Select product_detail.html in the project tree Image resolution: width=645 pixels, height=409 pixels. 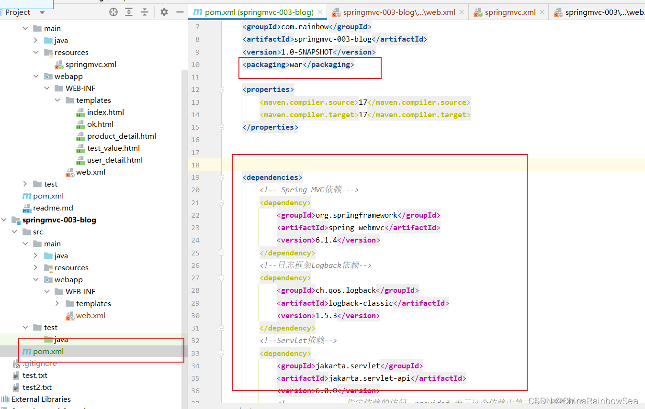[x=121, y=136]
